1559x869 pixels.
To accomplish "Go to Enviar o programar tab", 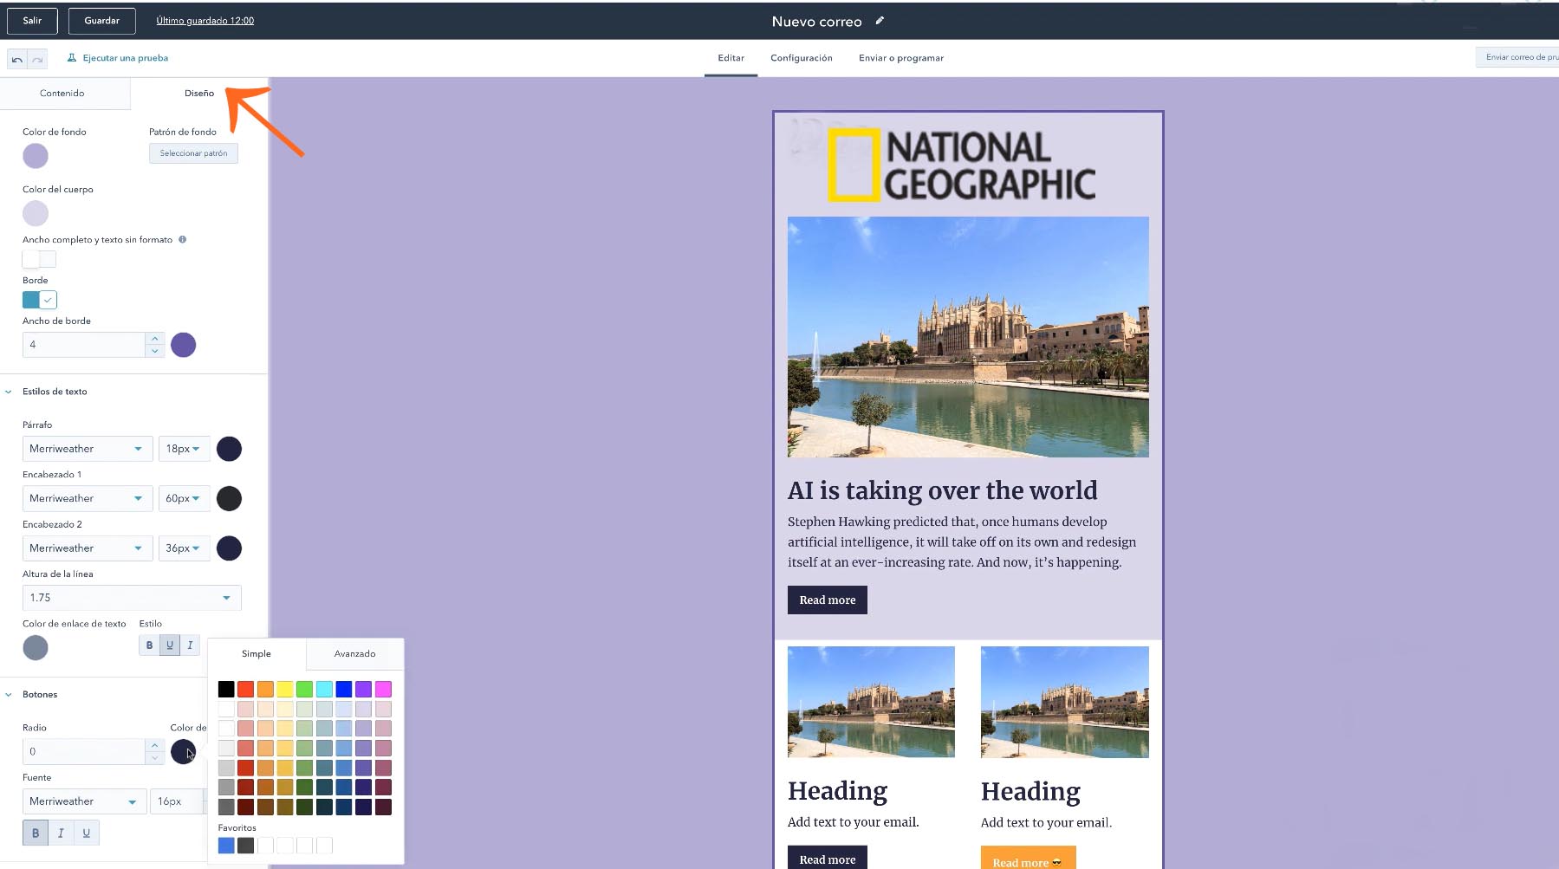I will (x=901, y=58).
